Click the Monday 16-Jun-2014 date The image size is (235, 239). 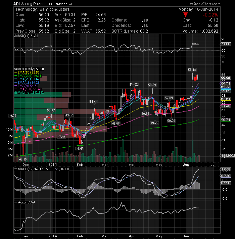[x=198, y=9]
